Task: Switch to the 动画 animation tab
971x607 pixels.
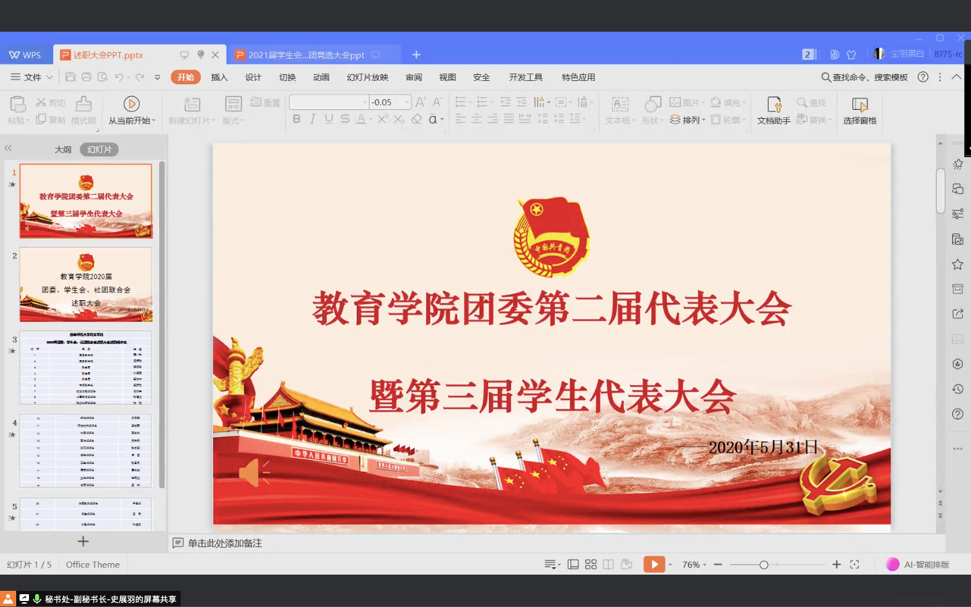Action: pos(321,77)
